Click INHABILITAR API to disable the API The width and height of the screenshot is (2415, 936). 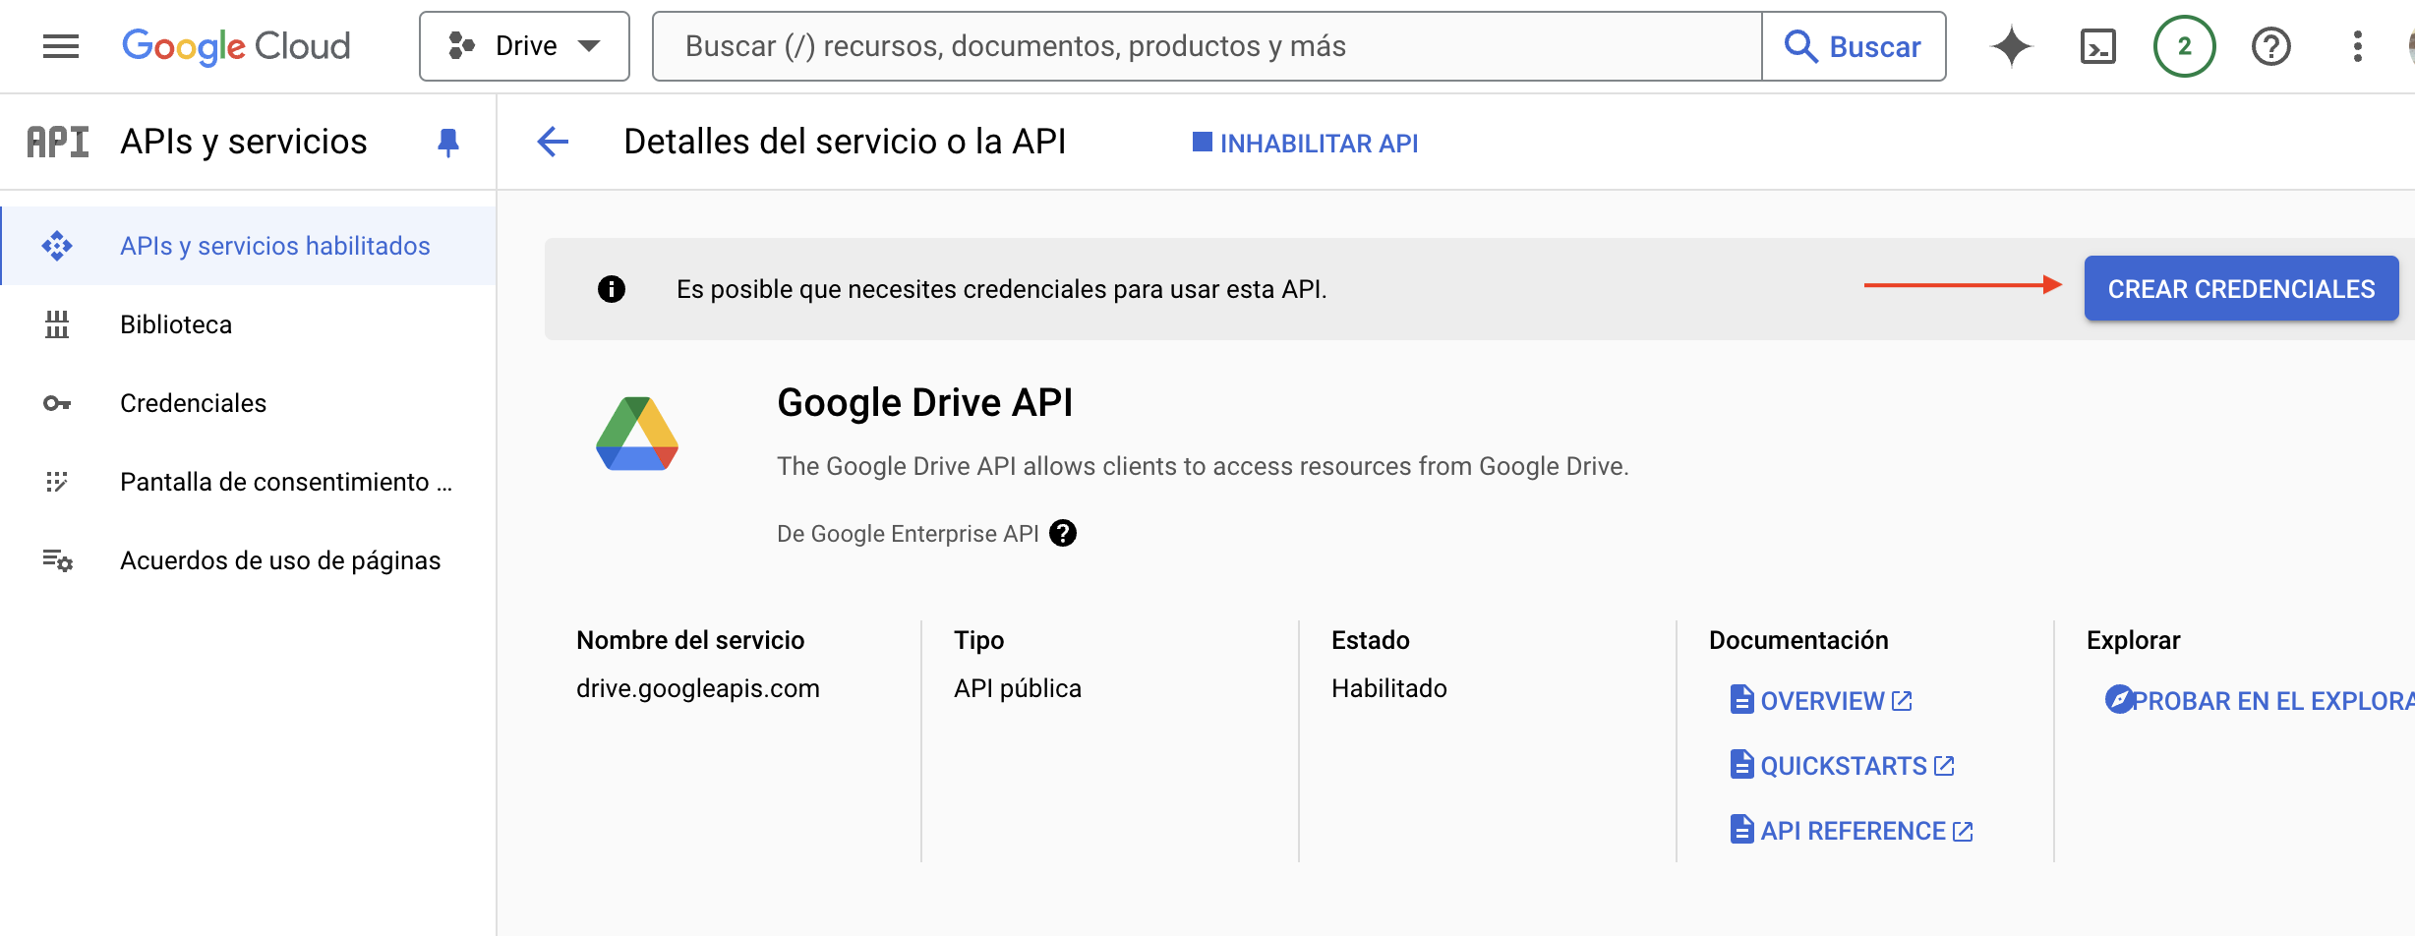pyautogui.click(x=1306, y=144)
